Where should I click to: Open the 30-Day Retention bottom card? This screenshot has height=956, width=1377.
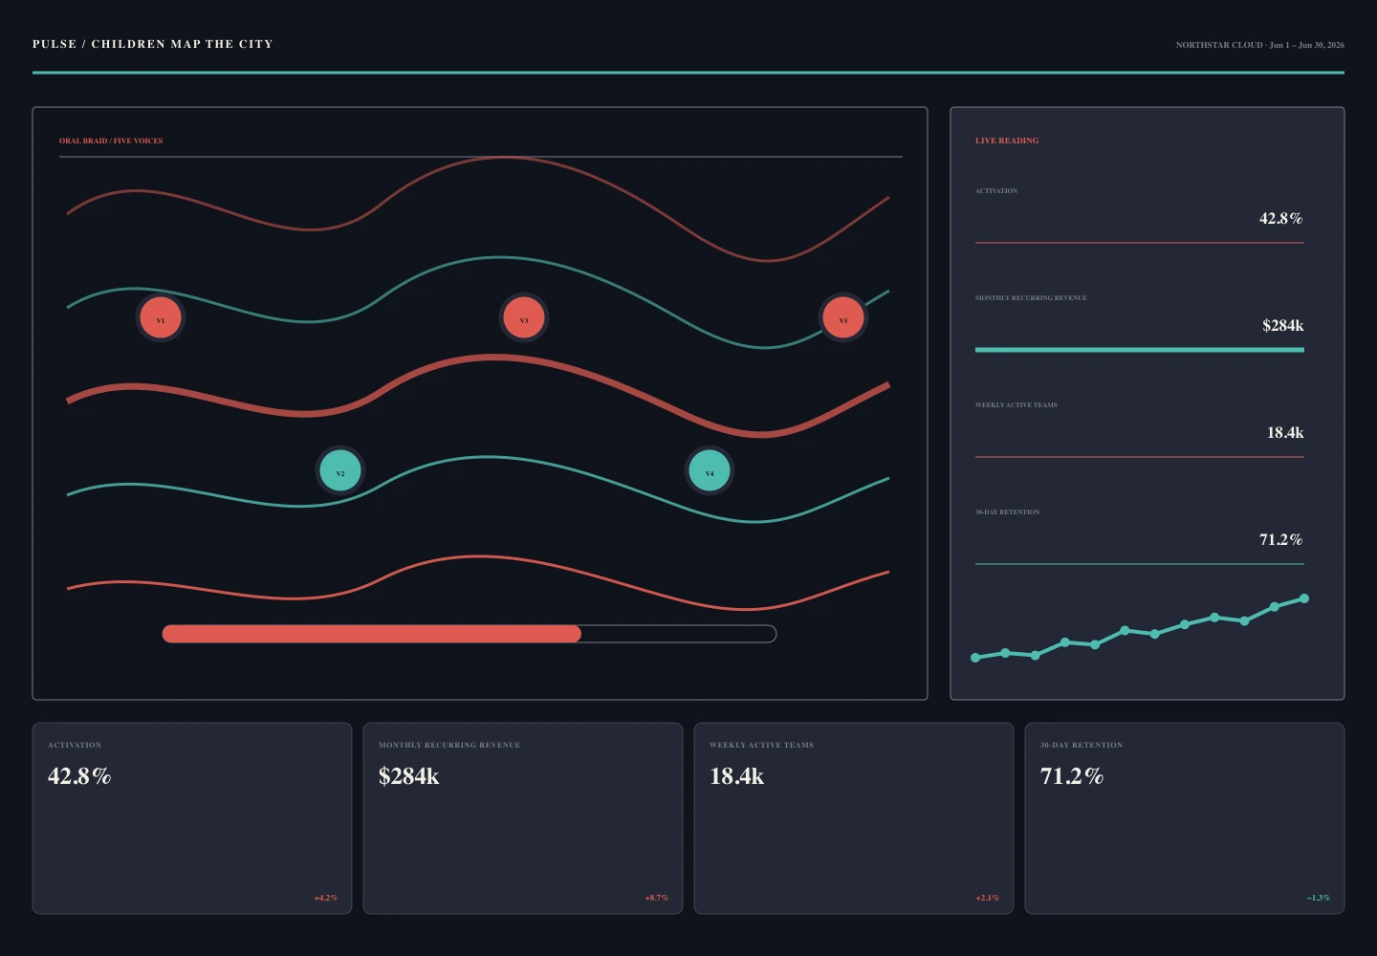1185,818
